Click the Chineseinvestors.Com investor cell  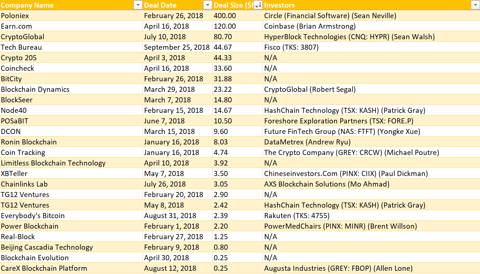point(372,173)
